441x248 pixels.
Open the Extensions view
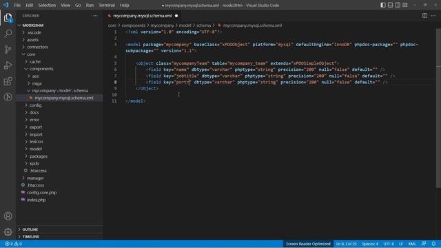tap(8, 81)
